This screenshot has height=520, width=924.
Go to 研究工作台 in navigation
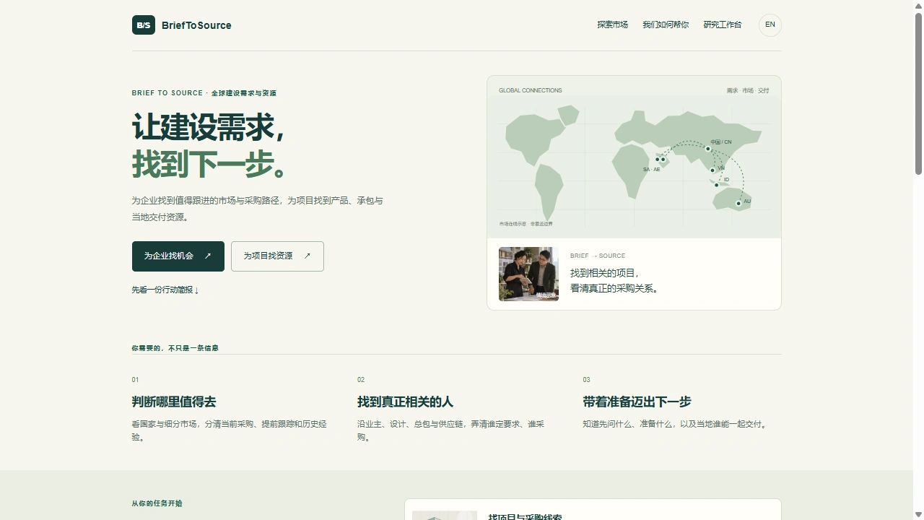723,25
